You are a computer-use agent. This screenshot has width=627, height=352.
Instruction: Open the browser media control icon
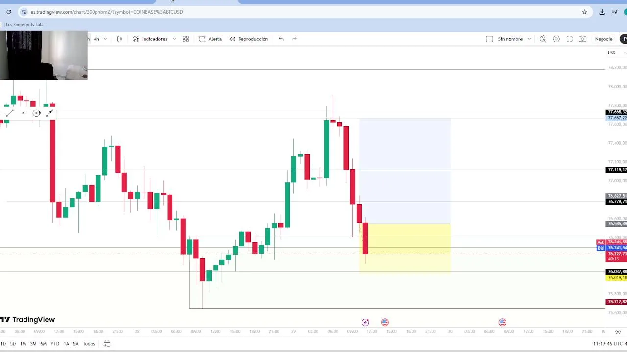[x=615, y=12]
